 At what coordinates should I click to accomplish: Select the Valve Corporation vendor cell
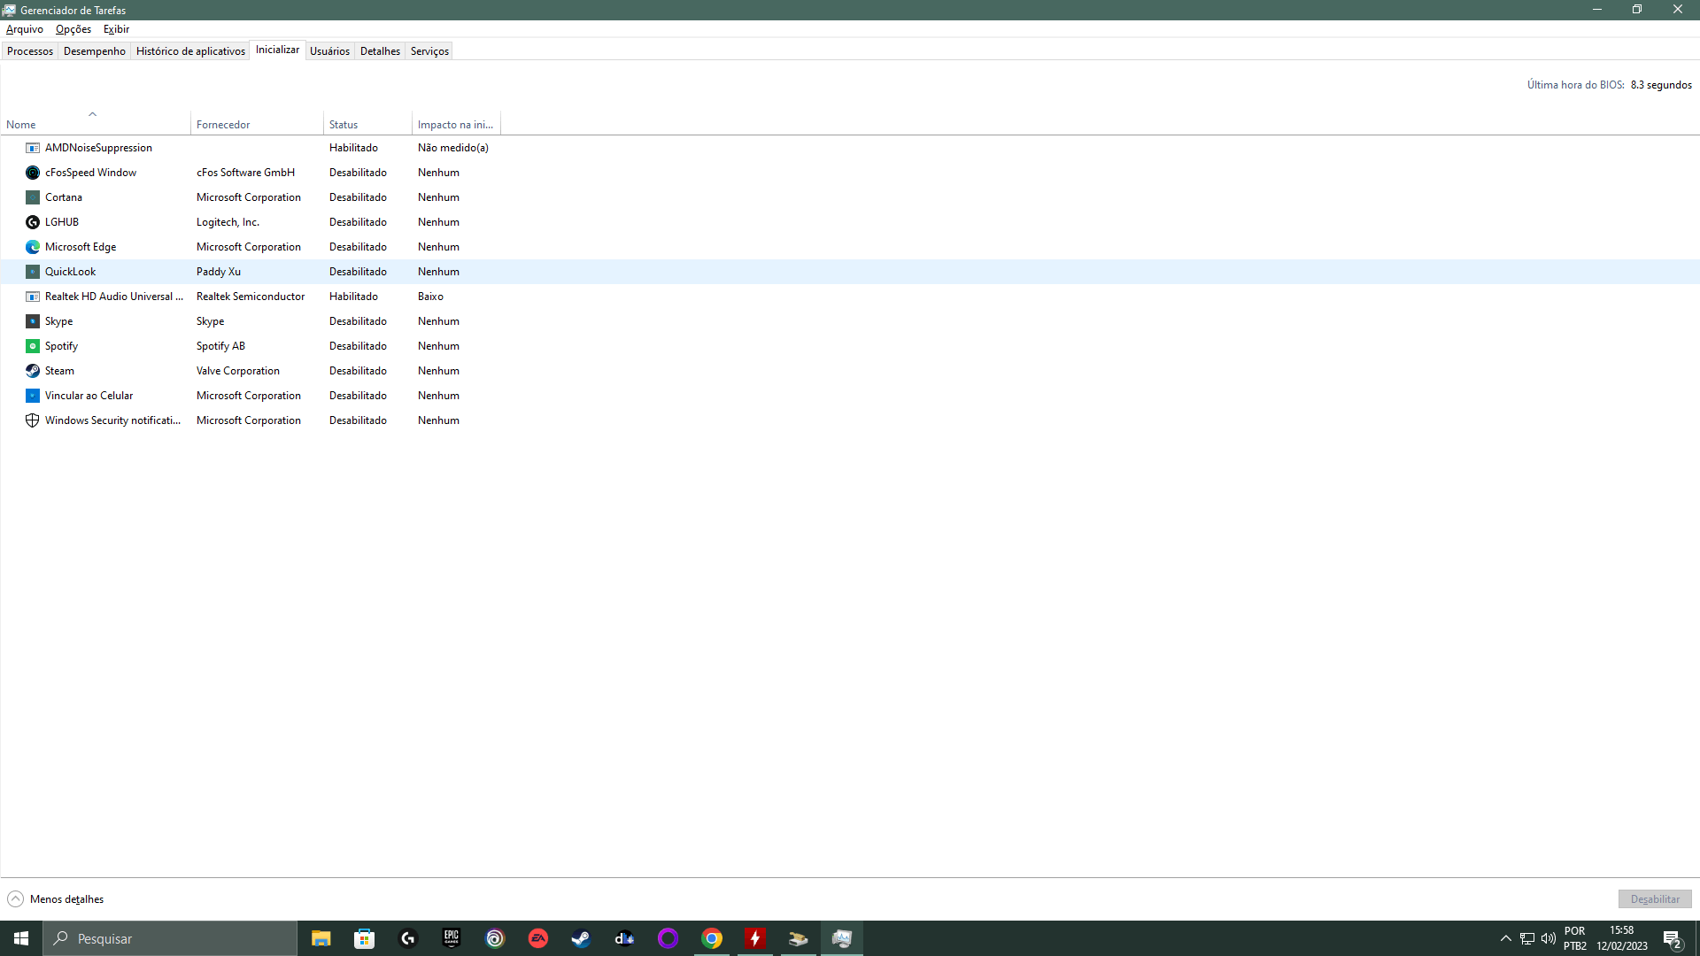238,371
